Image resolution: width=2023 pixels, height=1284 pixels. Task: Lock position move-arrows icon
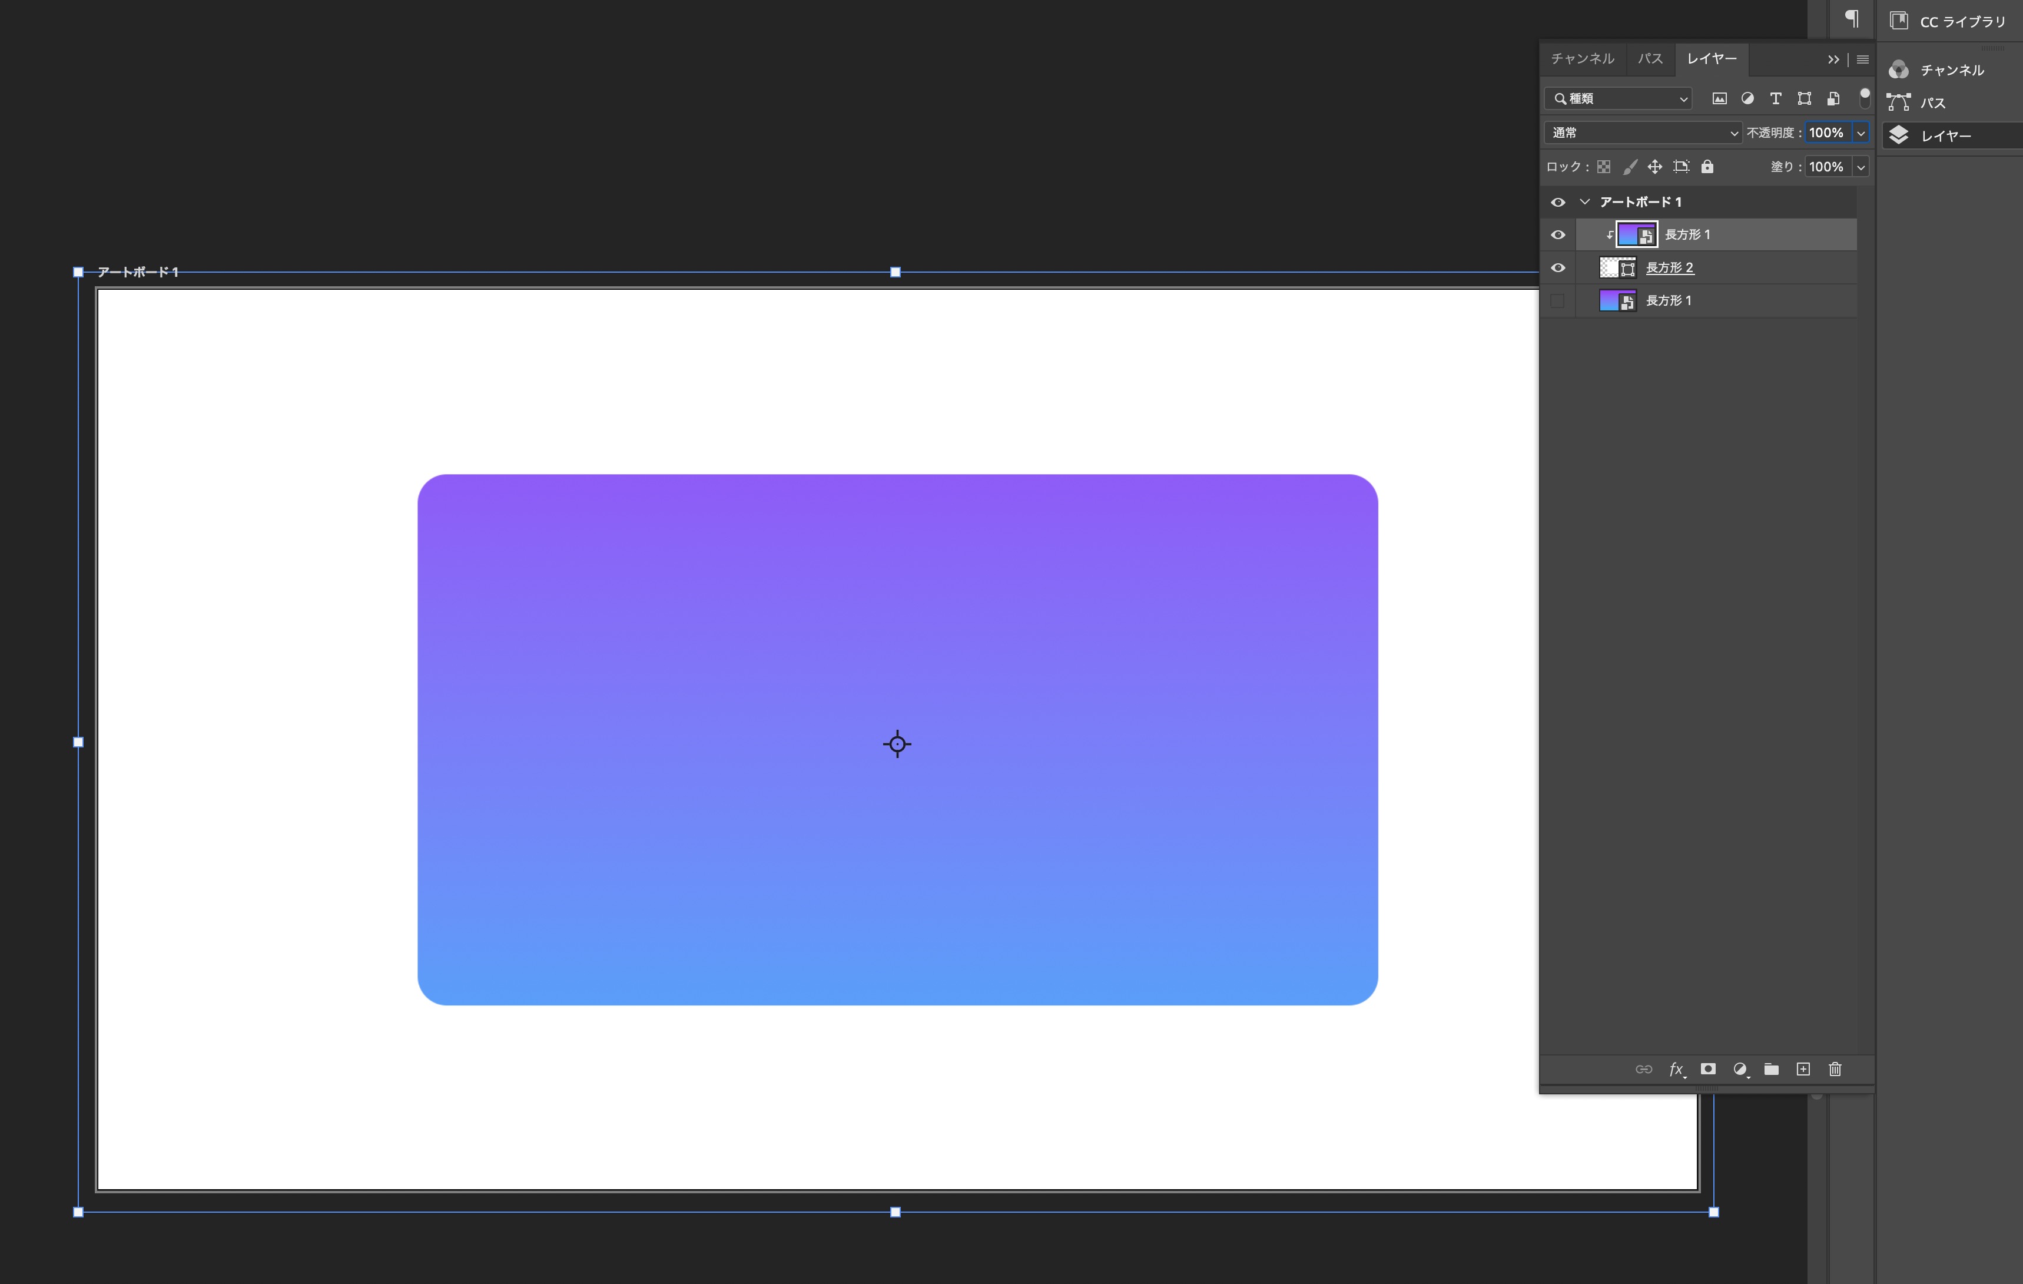click(1655, 166)
